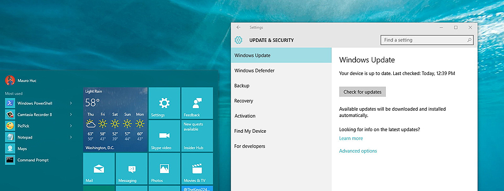
Task: Click the search magnifier in Find a setting
Action: pyautogui.click(x=469, y=40)
